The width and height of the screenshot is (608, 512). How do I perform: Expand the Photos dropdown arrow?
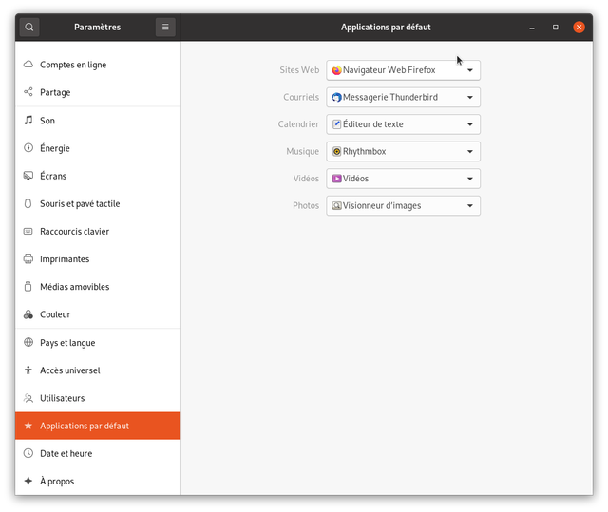pos(470,206)
